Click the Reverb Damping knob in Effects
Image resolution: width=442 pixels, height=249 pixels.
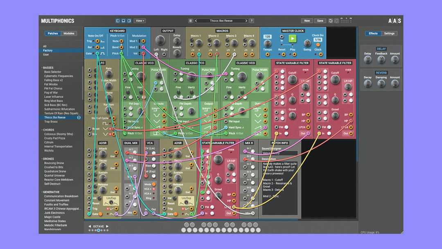[381, 84]
